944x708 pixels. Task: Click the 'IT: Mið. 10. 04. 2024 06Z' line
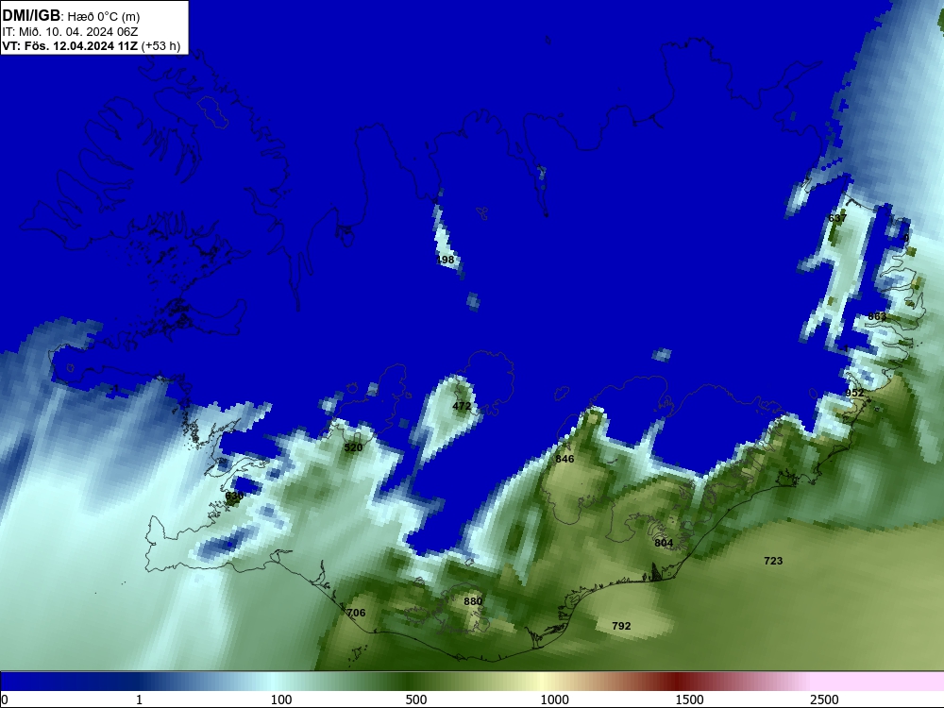tap(70, 32)
